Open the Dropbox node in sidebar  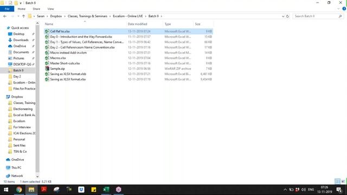pos(17,97)
